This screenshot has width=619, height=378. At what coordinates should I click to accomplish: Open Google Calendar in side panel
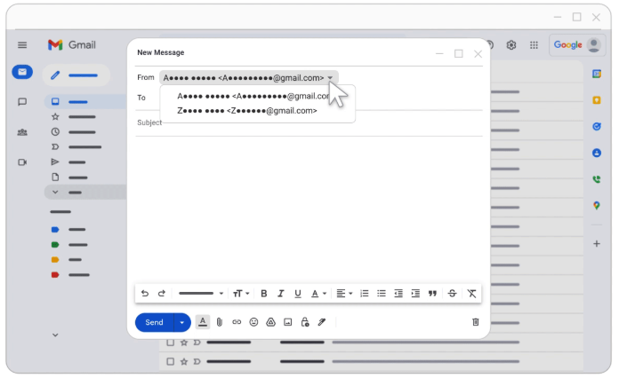(x=597, y=74)
